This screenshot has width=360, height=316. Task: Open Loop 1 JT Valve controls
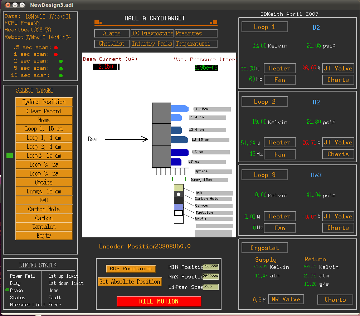coord(338,68)
